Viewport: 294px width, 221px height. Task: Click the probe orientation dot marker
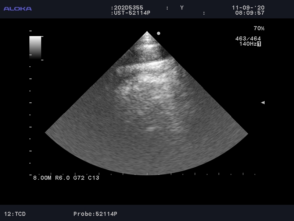click(158, 33)
